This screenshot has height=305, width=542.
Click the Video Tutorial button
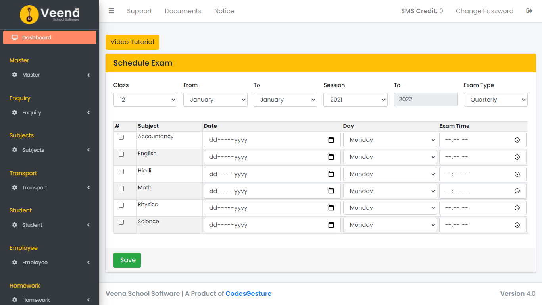132,42
